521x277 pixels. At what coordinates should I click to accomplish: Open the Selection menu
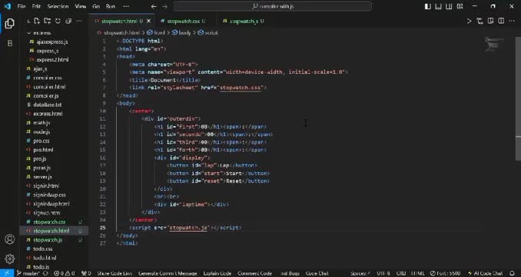58,6
